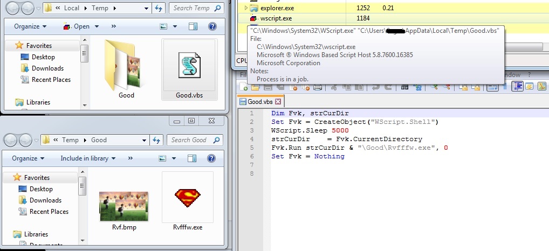Click the Open file toolbar icon in Notepad++
549x251 pixels.
pos(255,87)
